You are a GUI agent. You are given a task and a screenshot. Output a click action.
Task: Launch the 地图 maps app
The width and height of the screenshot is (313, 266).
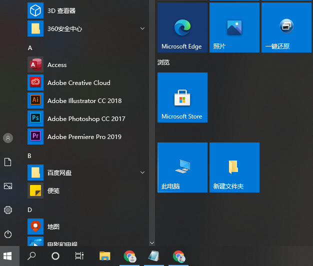[53, 226]
